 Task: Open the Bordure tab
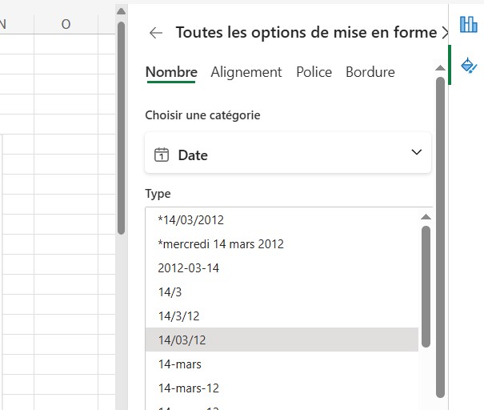(370, 72)
